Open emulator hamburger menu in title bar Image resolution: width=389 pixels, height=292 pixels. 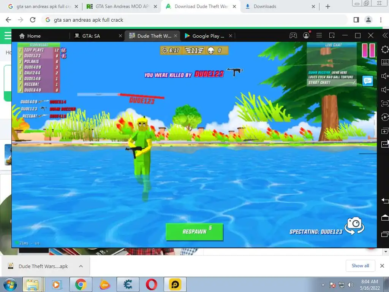pos(319,35)
